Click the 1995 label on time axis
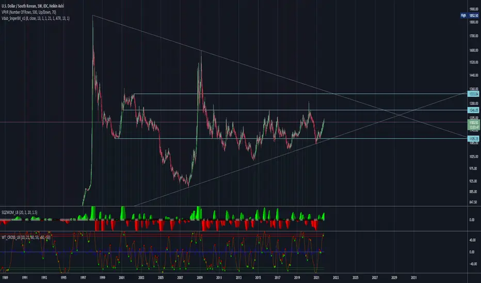 (x=63, y=278)
